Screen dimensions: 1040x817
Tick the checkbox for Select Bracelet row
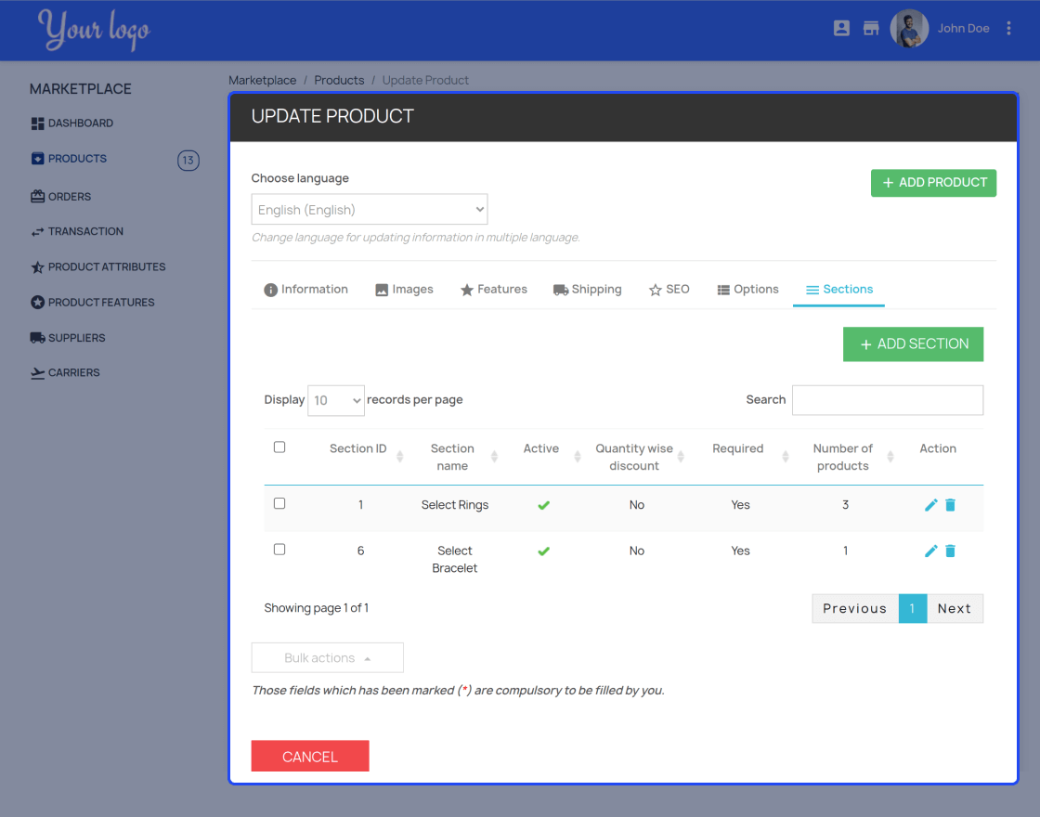[279, 549]
